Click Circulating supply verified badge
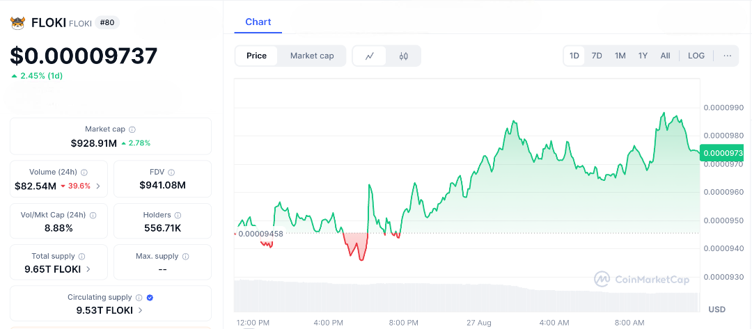The height and width of the screenshot is (329, 752). tap(150, 298)
